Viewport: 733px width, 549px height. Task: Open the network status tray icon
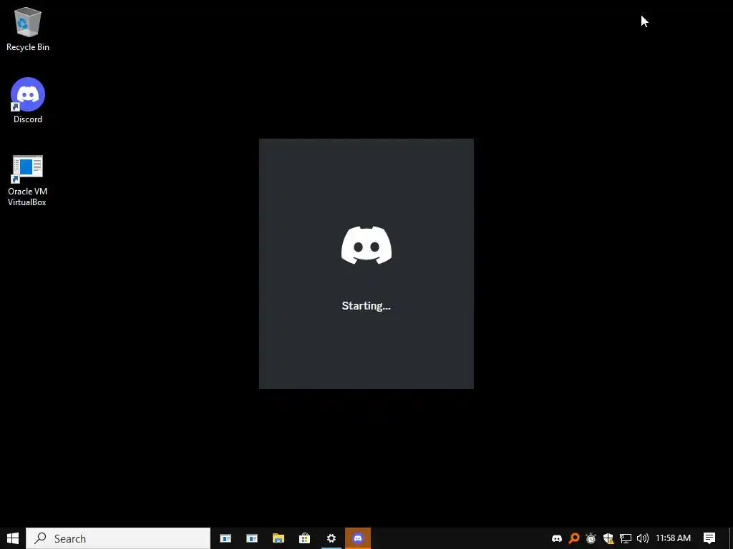(626, 538)
